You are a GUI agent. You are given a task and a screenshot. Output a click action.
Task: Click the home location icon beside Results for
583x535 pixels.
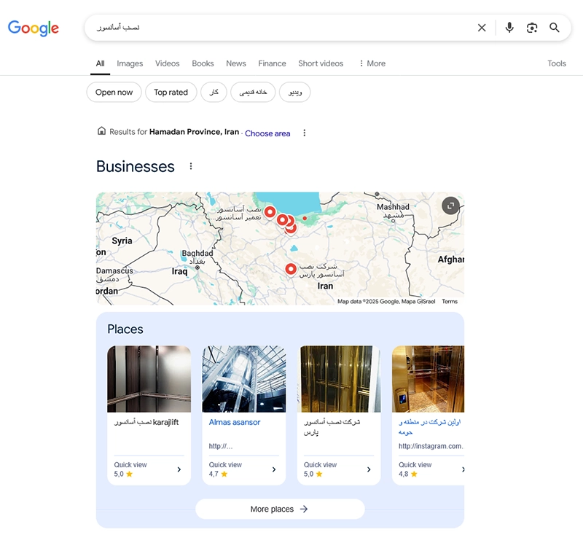point(101,131)
